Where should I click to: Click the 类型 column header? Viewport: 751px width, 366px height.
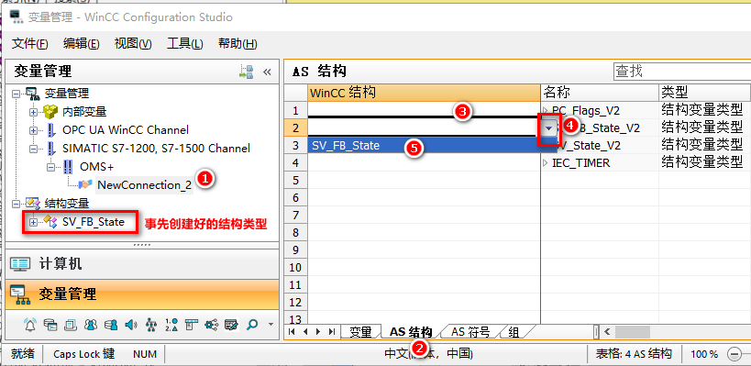(x=705, y=93)
